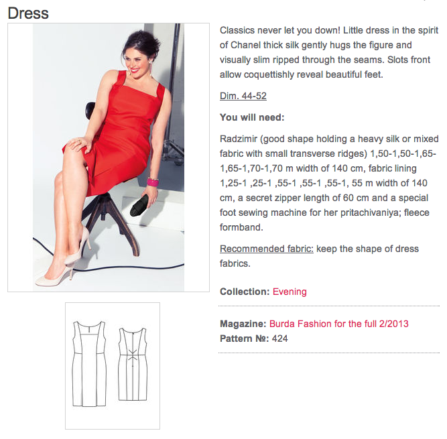The width and height of the screenshot is (447, 439).
Task: Click the underlined Dim. 44-52 text
Action: point(243,96)
